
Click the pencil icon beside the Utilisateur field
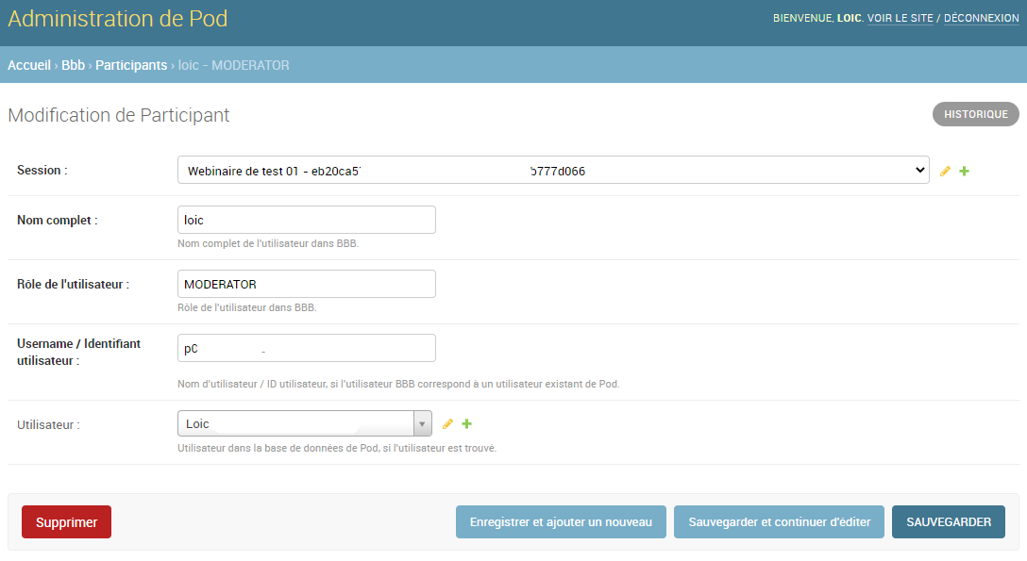pyautogui.click(x=447, y=424)
